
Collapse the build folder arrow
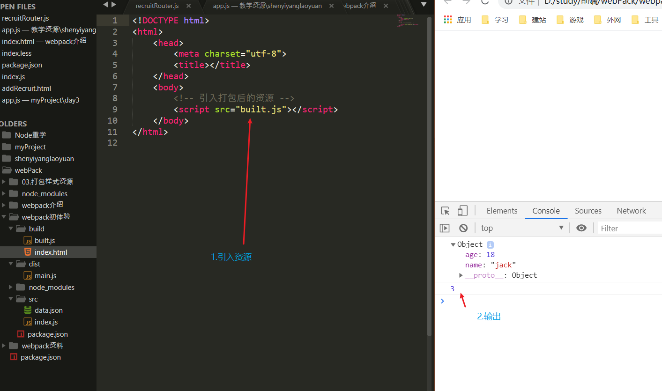pyautogui.click(x=11, y=229)
